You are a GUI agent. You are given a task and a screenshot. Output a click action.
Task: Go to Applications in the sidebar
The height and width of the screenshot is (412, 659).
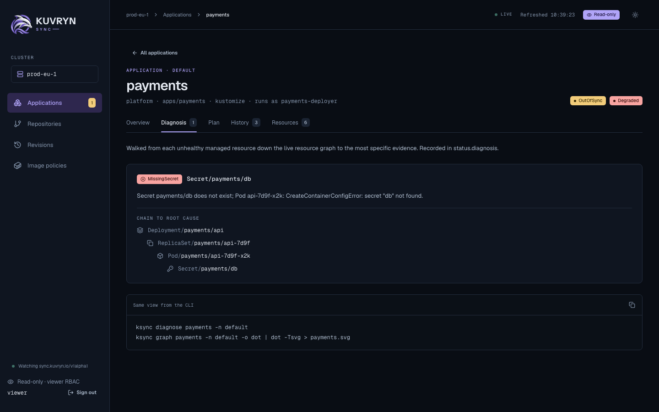coord(54,103)
